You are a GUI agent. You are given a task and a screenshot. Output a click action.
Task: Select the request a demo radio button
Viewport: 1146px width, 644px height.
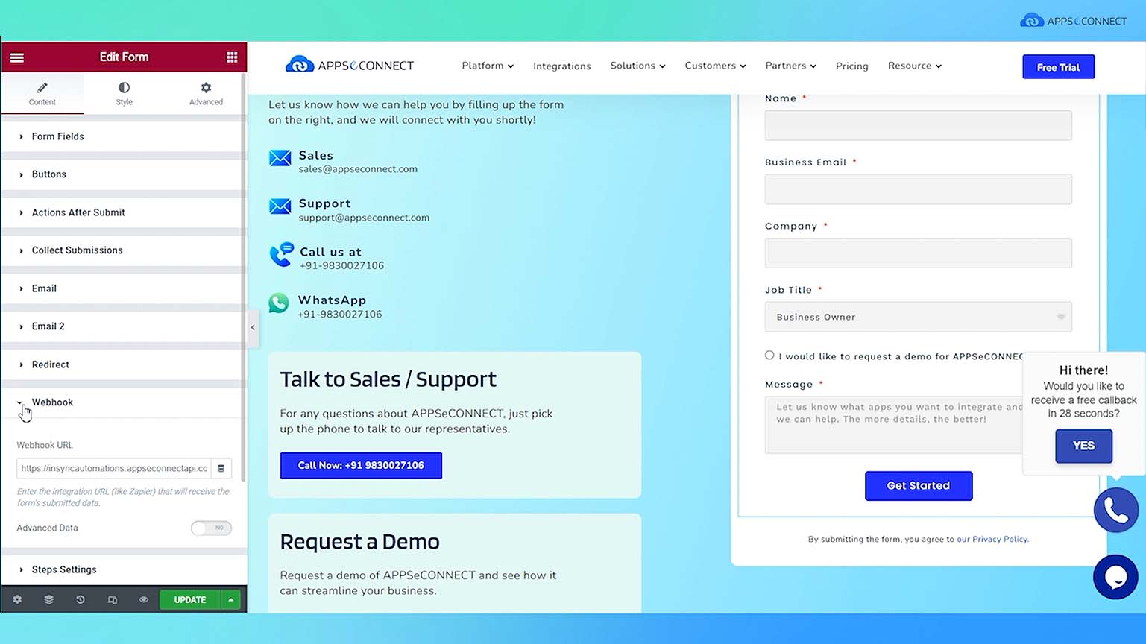coord(769,356)
